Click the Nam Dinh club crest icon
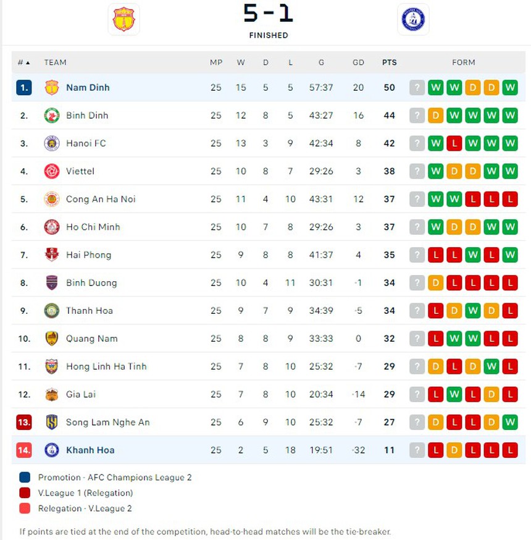Viewport: 531px width, 540px height. (x=52, y=87)
